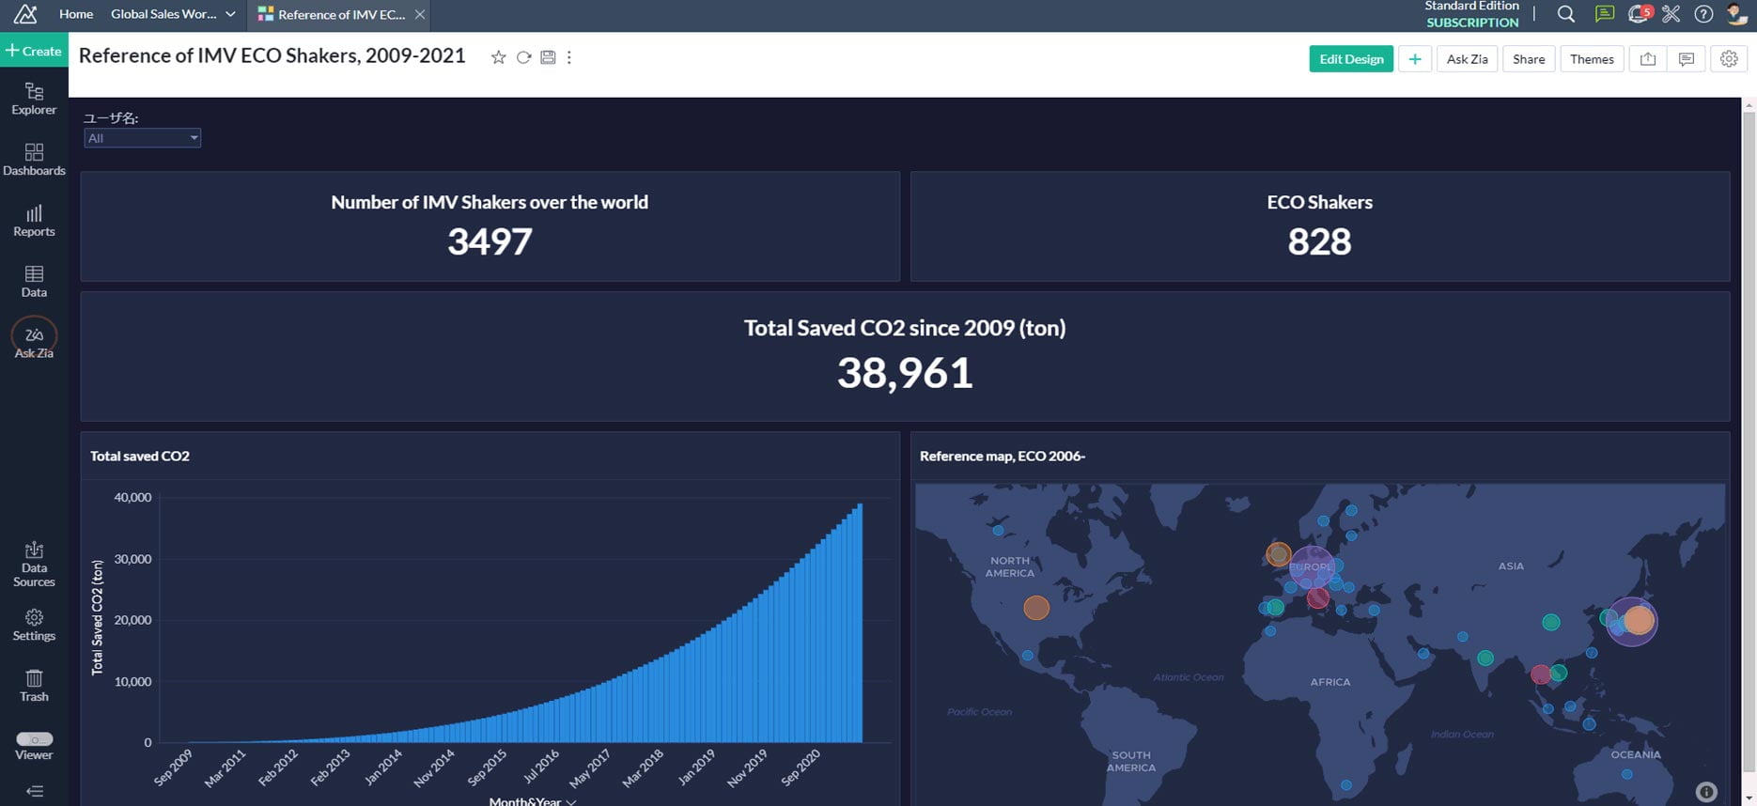
Task: Click the Create button
Action: tap(34, 51)
